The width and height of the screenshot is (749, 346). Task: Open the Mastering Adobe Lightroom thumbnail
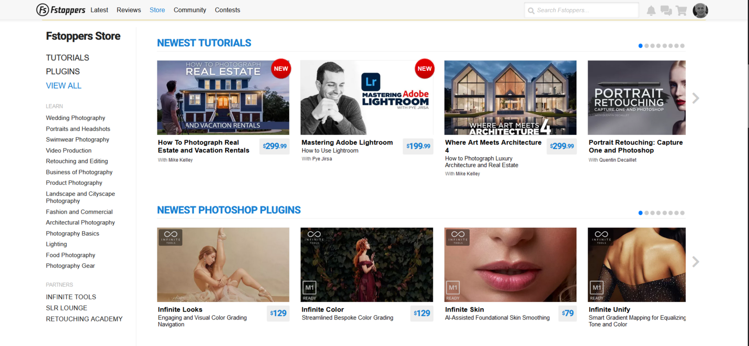click(367, 98)
